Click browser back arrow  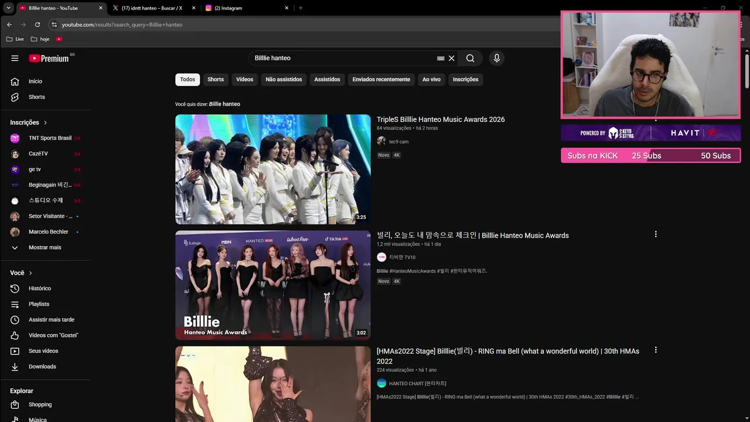pyautogui.click(x=9, y=25)
